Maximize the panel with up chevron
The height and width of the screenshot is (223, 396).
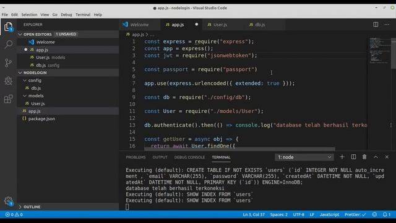[x=376, y=157]
